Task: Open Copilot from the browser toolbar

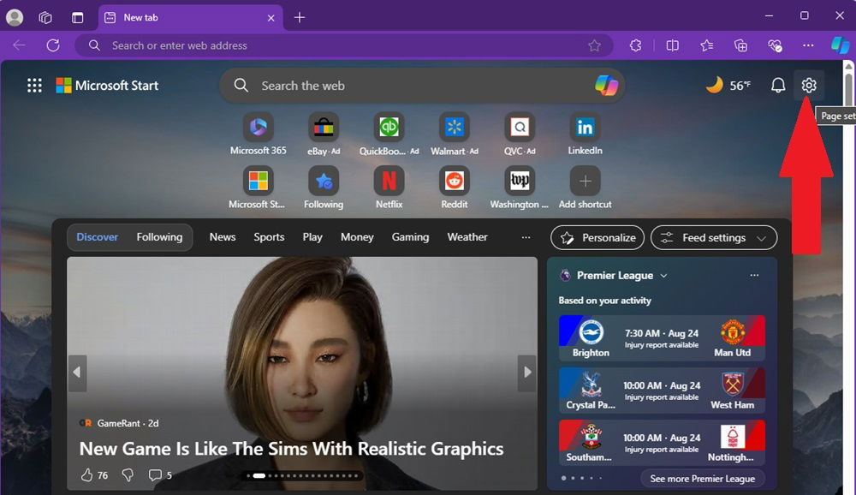Action: 838,45
